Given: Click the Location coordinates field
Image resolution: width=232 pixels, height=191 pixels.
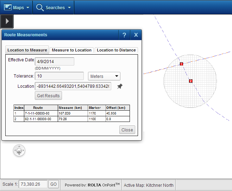Looking at the screenshot, I should 73,86.
